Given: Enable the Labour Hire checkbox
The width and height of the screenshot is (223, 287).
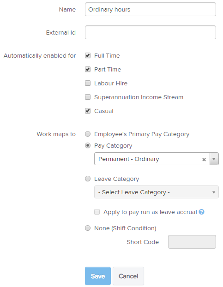Looking at the screenshot, I should (x=88, y=83).
